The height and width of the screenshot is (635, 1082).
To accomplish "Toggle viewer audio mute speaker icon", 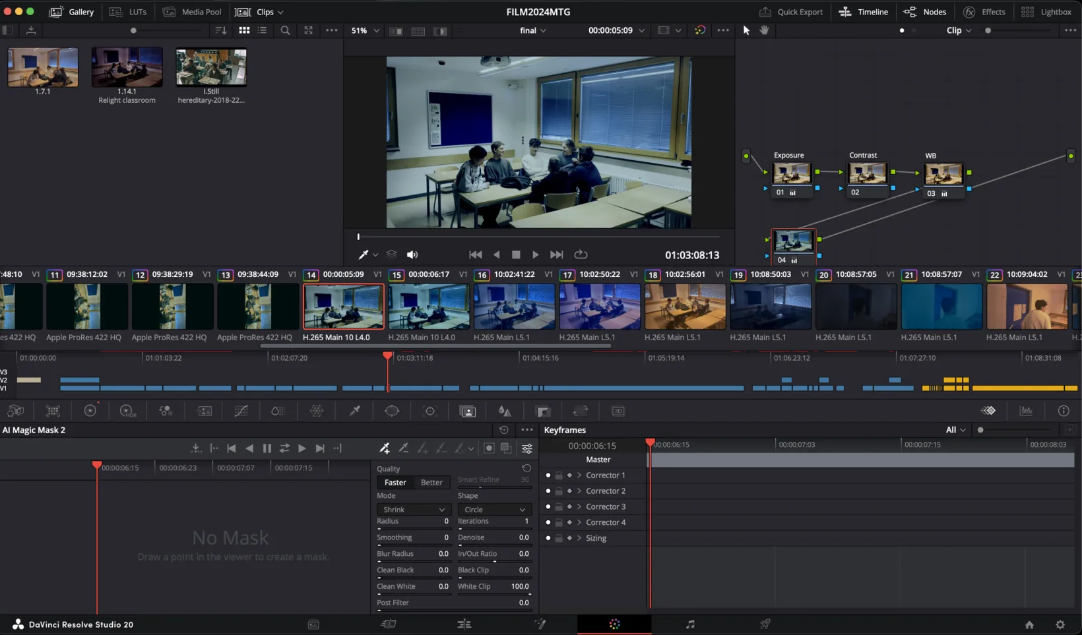I will click(x=412, y=255).
